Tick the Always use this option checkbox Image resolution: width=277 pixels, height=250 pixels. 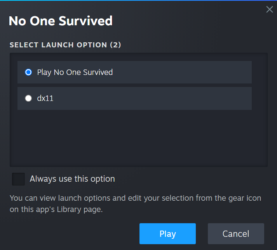pyautogui.click(x=18, y=179)
